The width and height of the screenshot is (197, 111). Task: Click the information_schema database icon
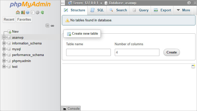(x=9, y=43)
